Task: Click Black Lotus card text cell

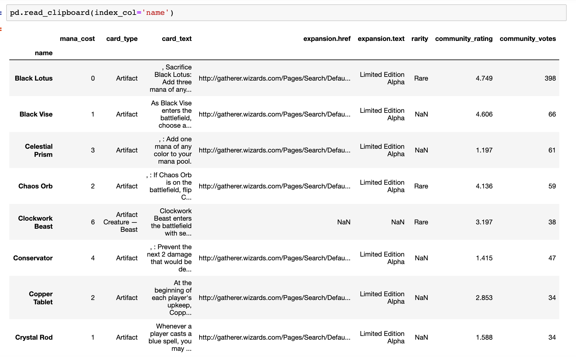Action: pyautogui.click(x=171, y=78)
